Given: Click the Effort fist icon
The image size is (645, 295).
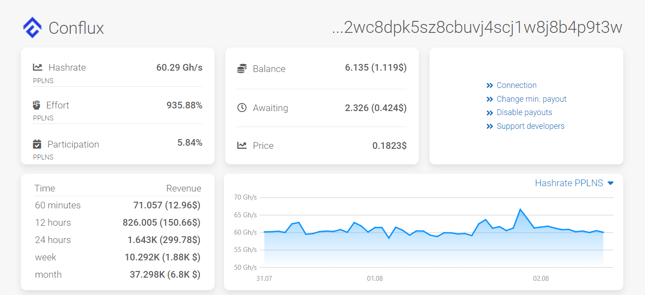Looking at the screenshot, I should (37, 105).
